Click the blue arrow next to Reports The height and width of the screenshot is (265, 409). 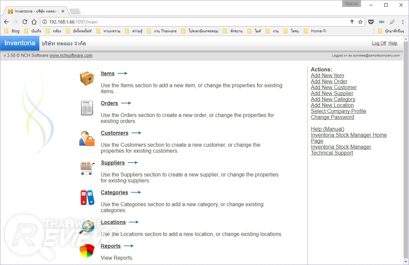129,246
